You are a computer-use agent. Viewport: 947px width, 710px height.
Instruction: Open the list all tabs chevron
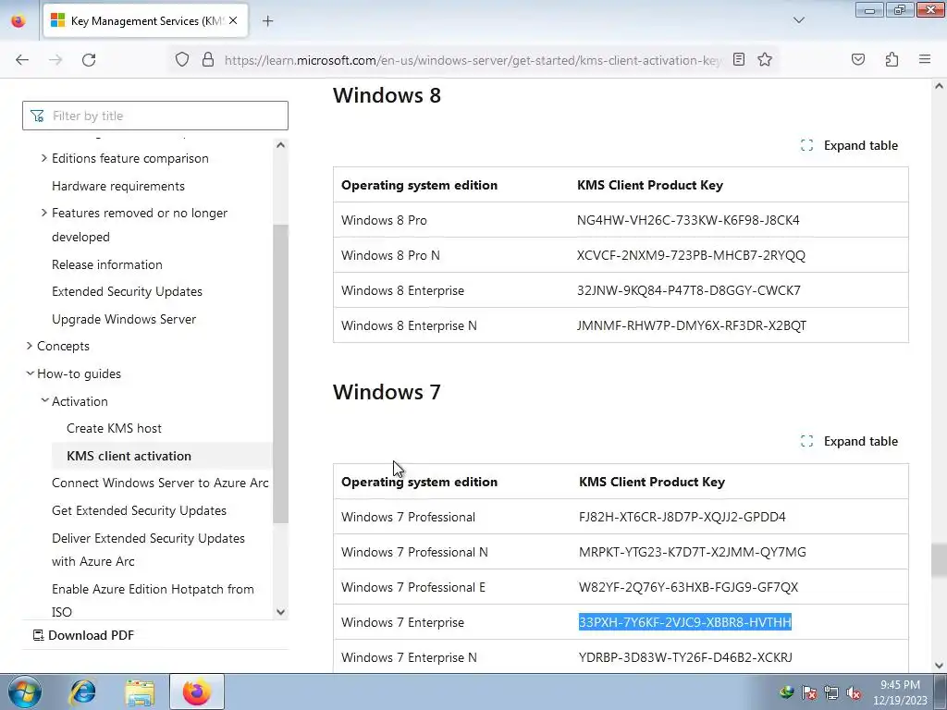coord(798,20)
